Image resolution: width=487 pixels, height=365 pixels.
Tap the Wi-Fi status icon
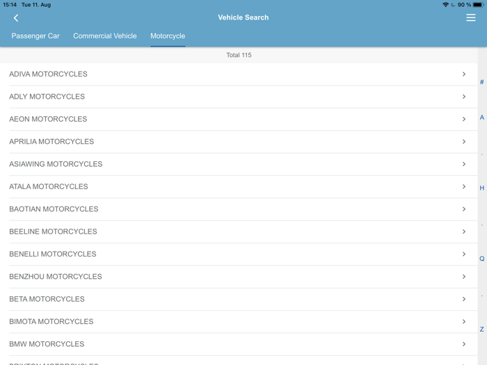pos(445,5)
